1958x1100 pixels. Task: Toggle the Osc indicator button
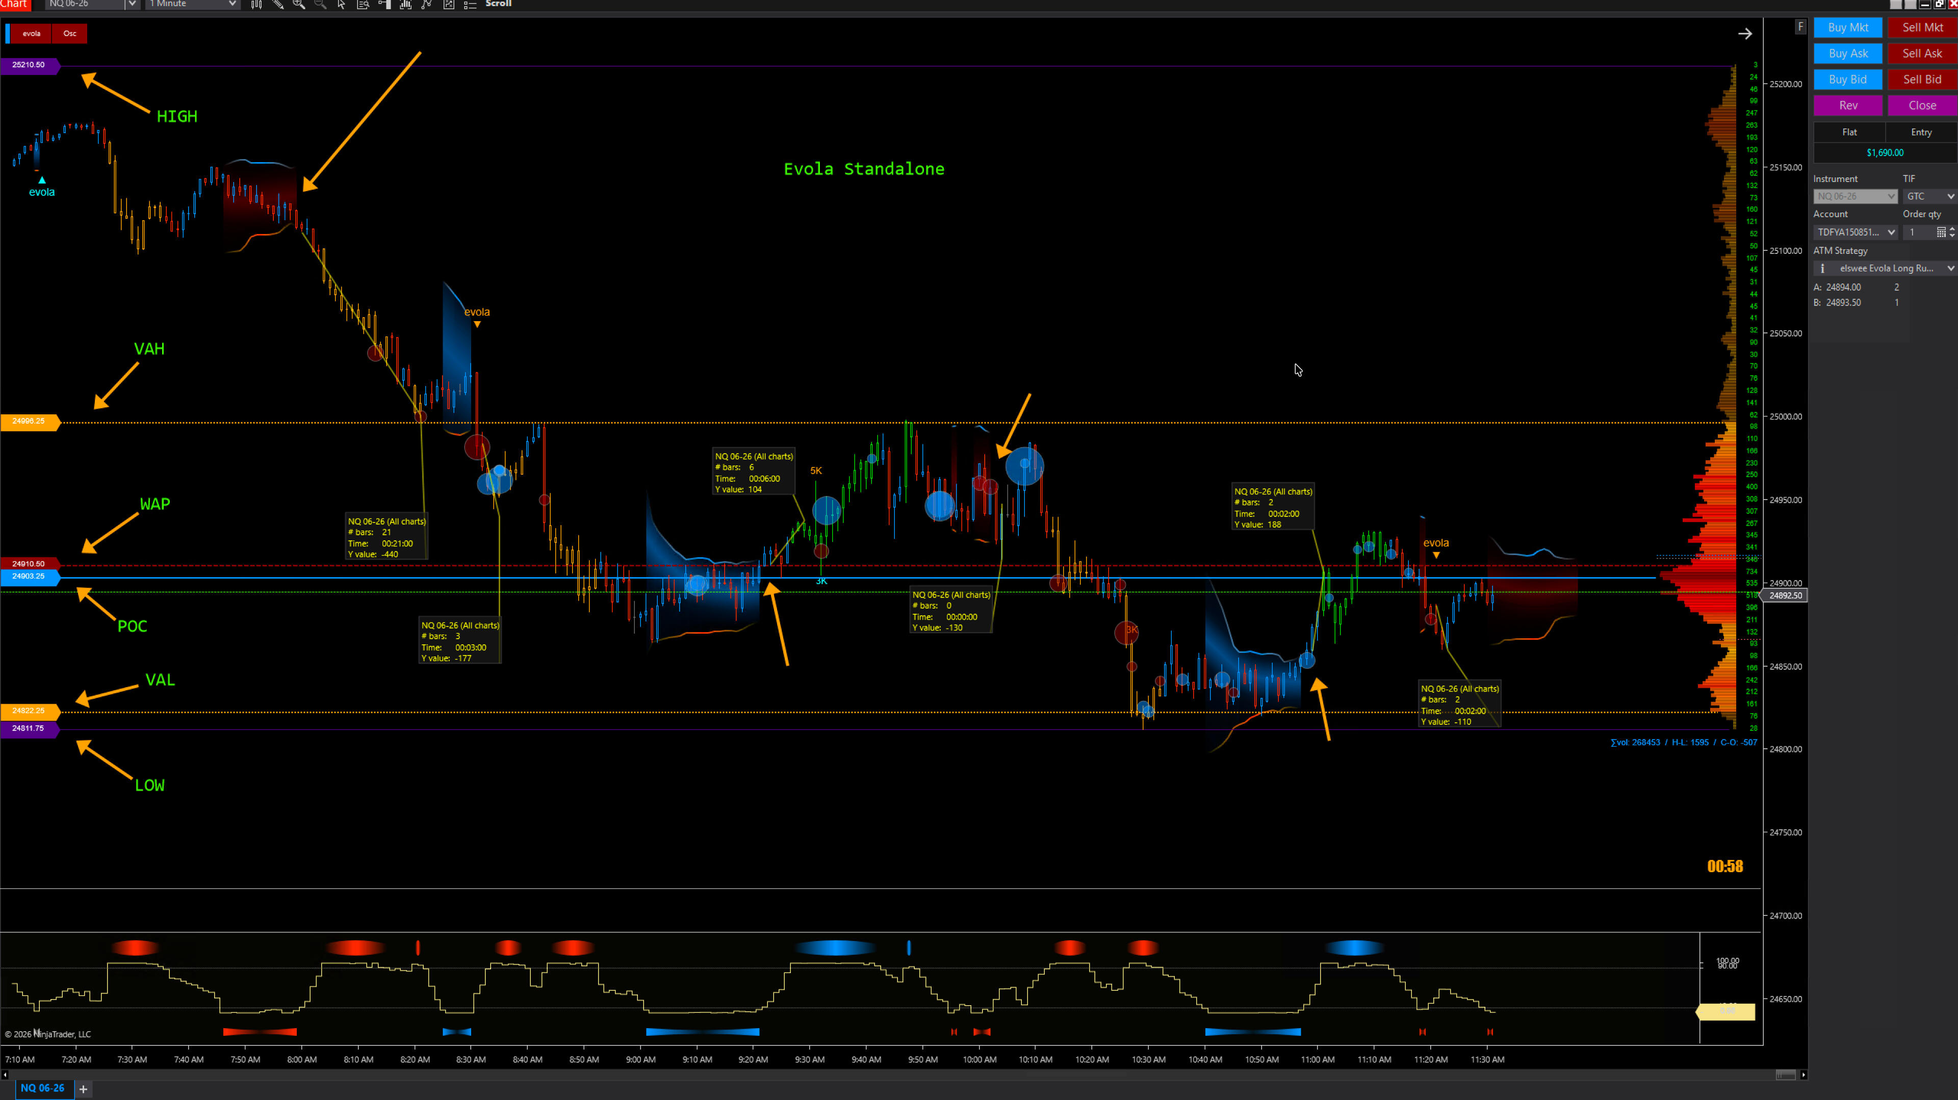[70, 34]
